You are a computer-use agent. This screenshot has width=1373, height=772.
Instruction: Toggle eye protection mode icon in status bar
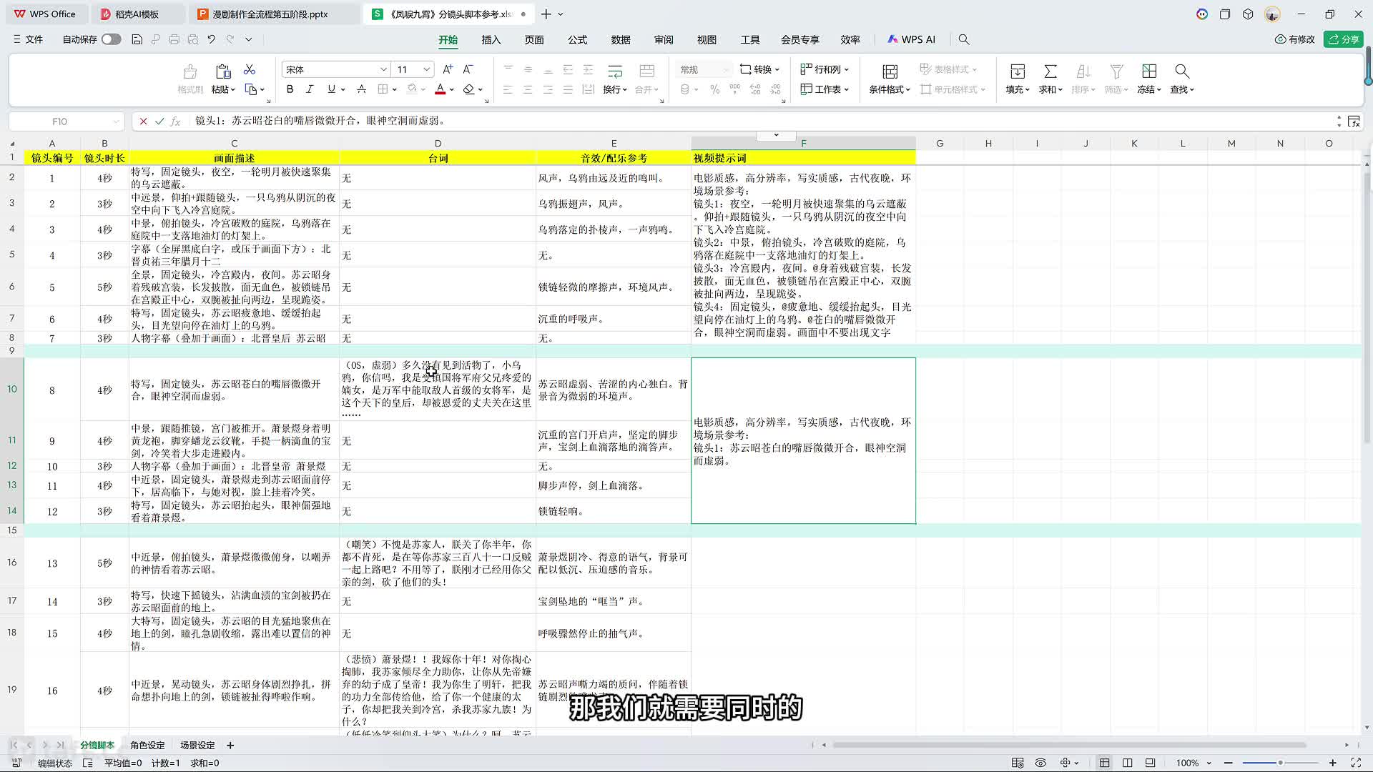pos(1040,763)
